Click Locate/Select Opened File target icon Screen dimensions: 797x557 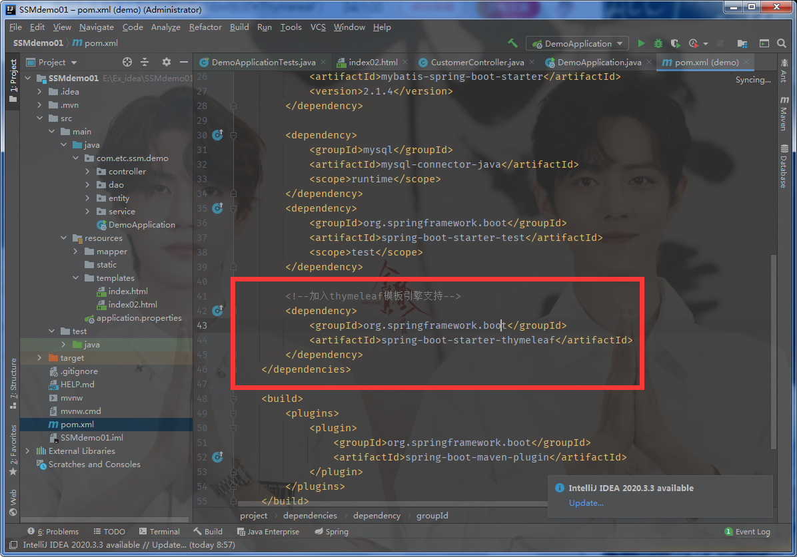[x=127, y=62]
